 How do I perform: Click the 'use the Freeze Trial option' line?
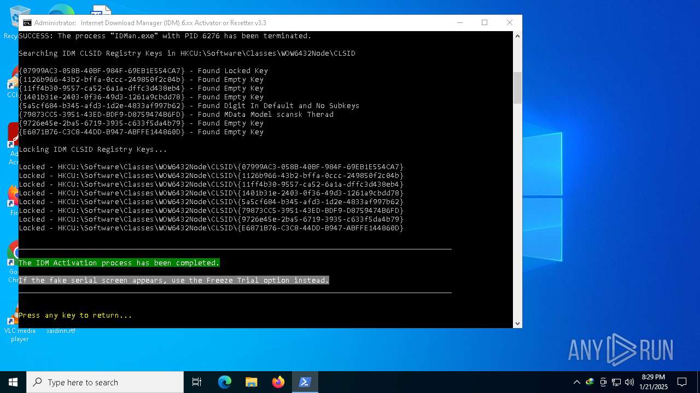[174, 280]
